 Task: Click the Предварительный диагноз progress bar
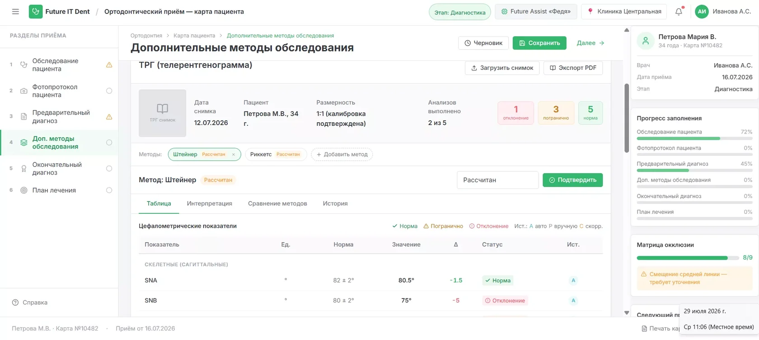[694, 170]
